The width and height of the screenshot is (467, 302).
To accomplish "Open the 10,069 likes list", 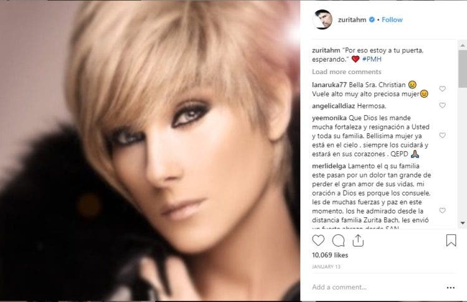I will (x=329, y=255).
